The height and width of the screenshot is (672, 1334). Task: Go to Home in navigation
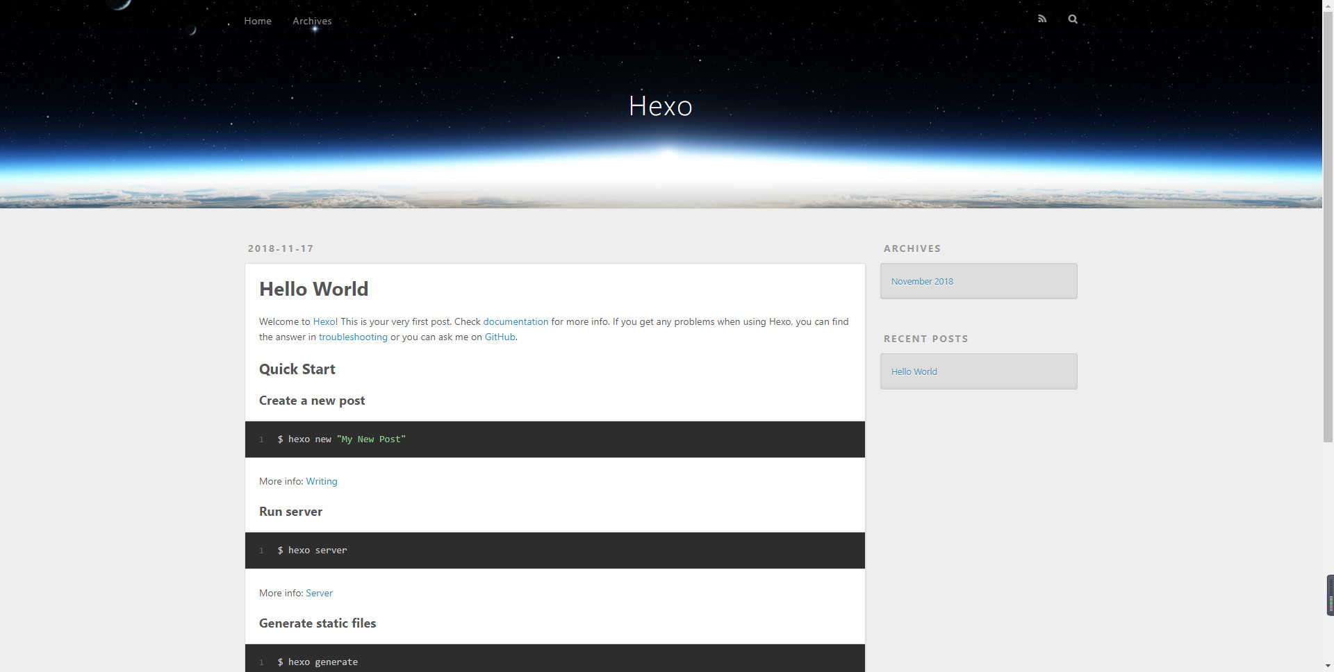[258, 21]
